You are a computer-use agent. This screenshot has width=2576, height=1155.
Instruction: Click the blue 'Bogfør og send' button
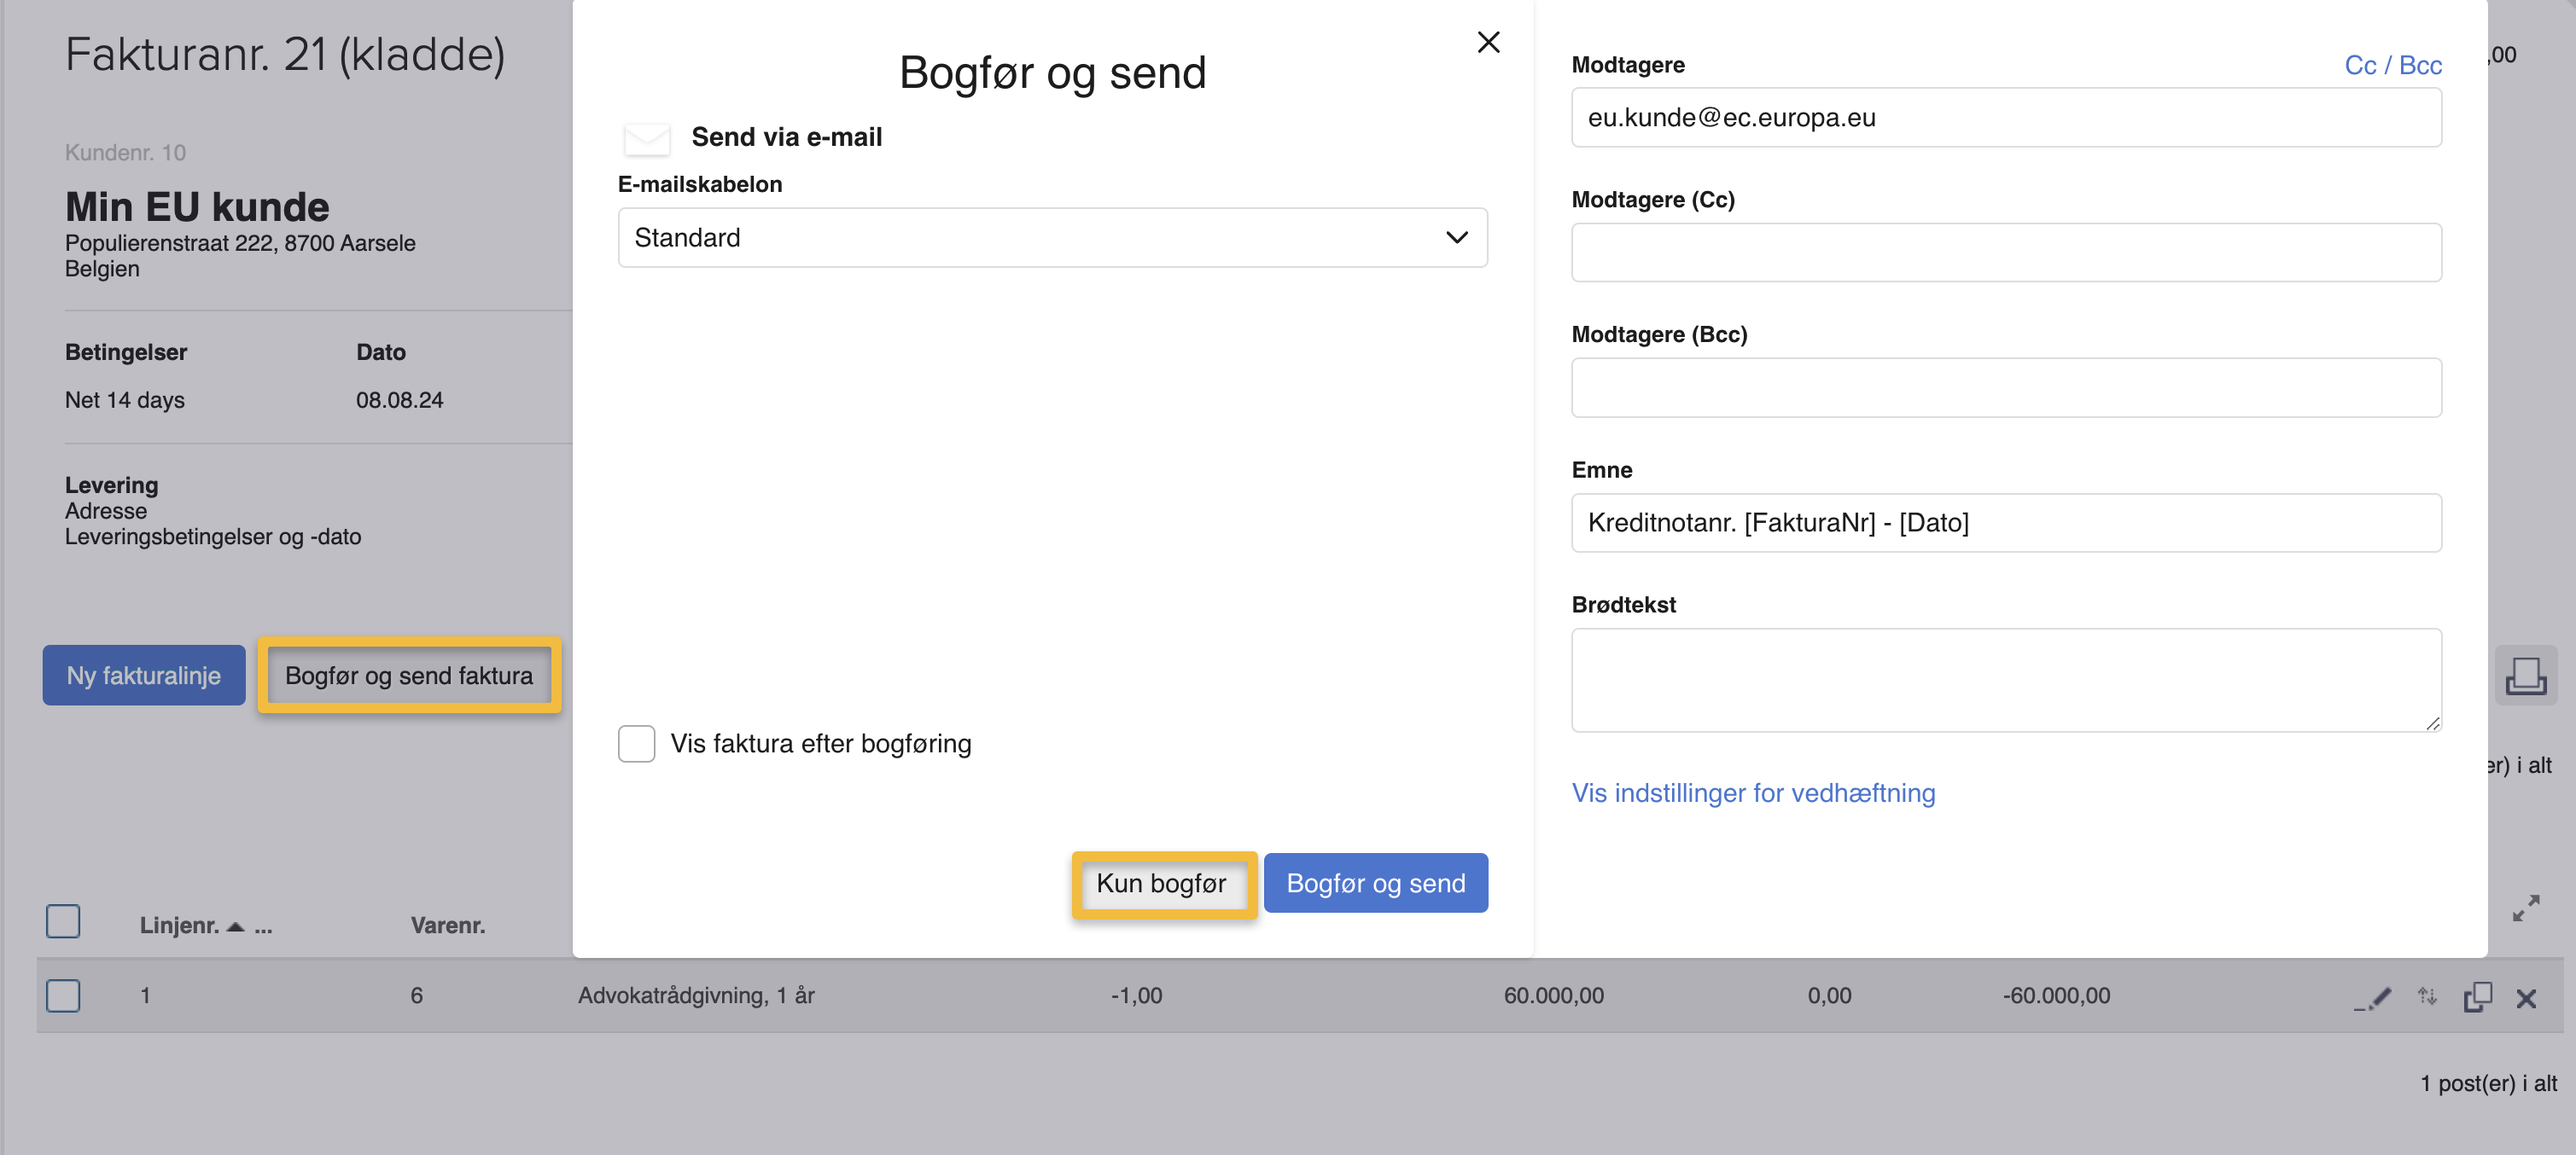coord(1376,882)
